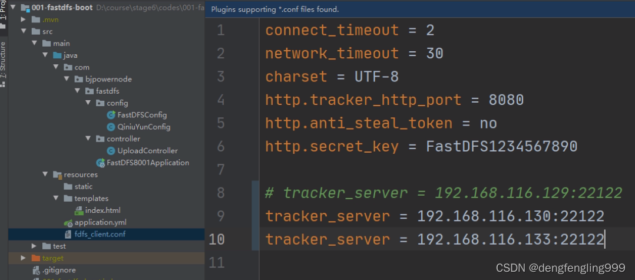Click the application.yml Spring config icon

pyautogui.click(x=68, y=222)
